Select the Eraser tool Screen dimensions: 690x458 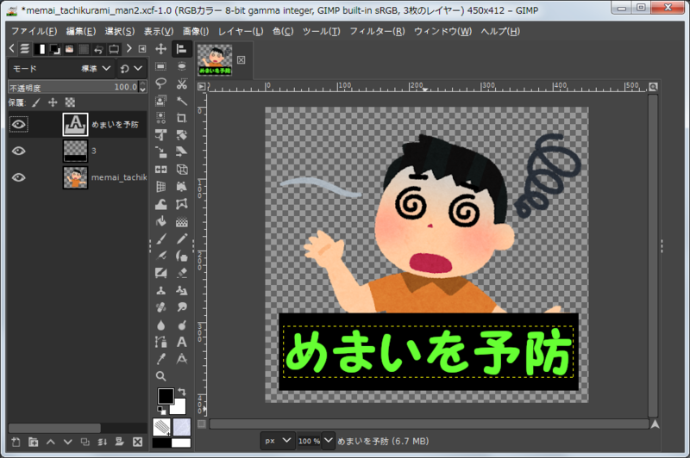coord(182,273)
